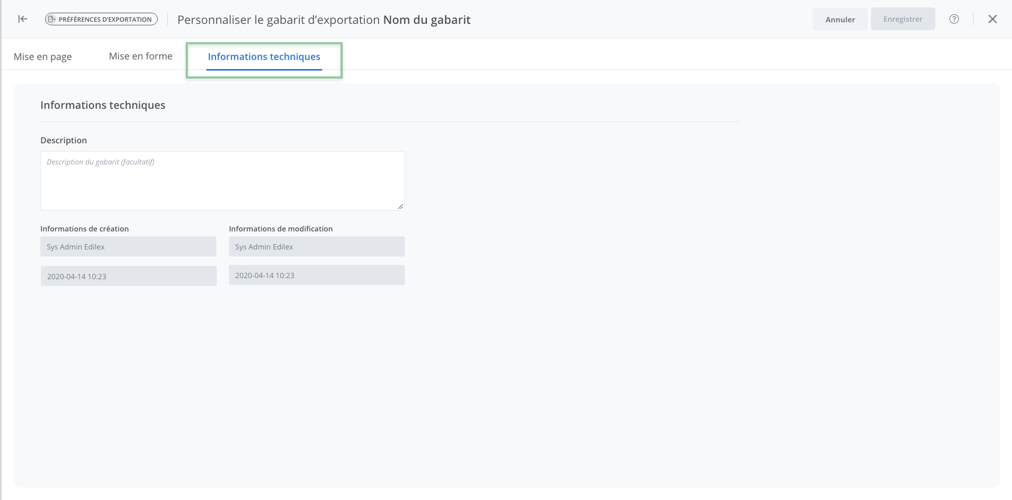Select the modification author field
Image resolution: width=1012 pixels, height=500 pixels.
[x=316, y=247]
